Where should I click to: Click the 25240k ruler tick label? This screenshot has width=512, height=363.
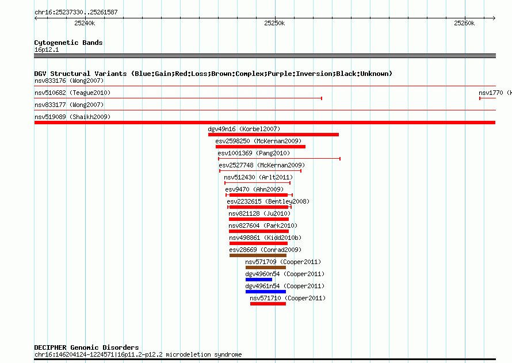[85, 23]
